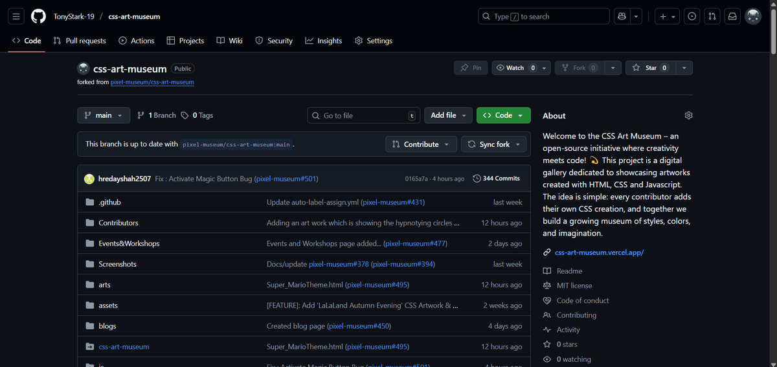The height and width of the screenshot is (367, 777).
Task: Click the Events&Workshops folder icon
Action: click(90, 243)
